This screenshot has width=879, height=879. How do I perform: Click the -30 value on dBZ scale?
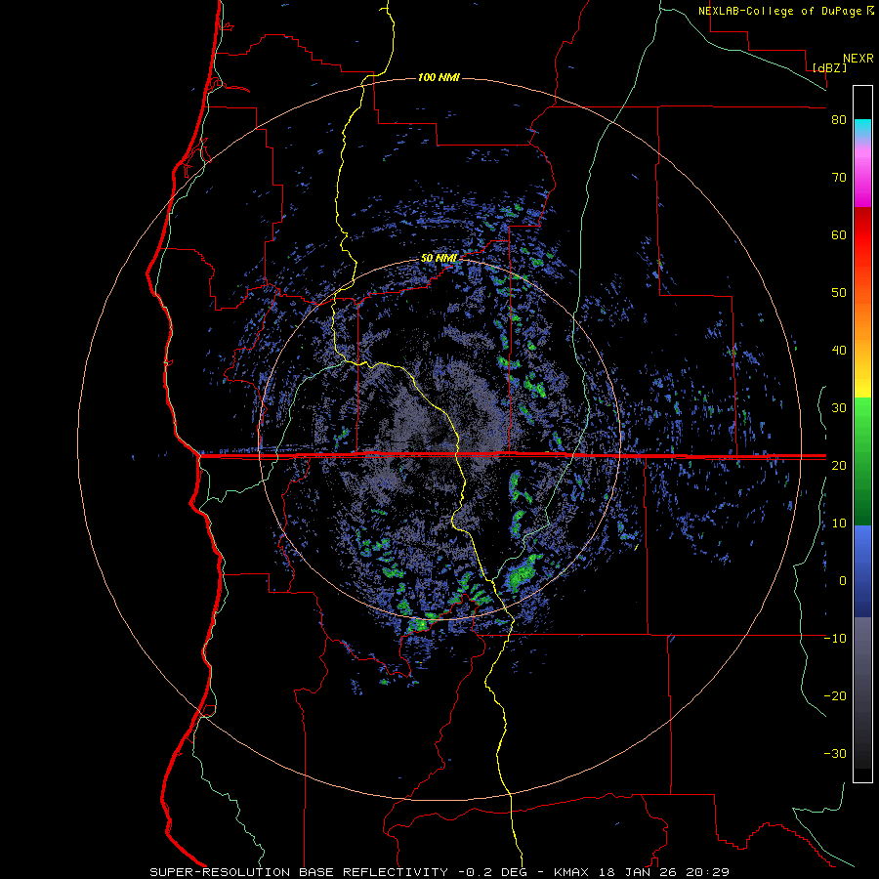835,754
